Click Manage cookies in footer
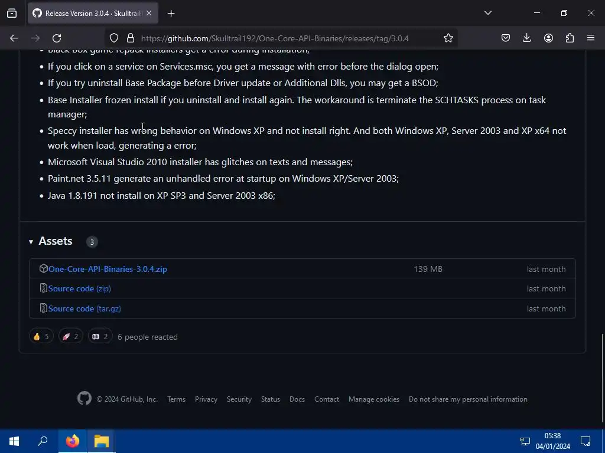This screenshot has height=453, width=605. click(x=374, y=399)
